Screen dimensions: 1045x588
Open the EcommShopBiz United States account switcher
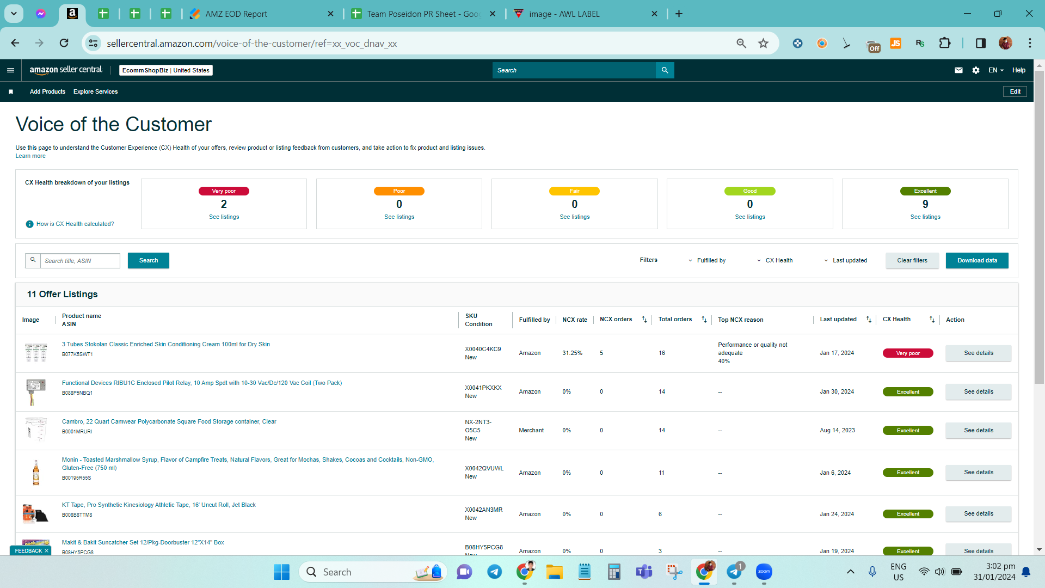[165, 70]
